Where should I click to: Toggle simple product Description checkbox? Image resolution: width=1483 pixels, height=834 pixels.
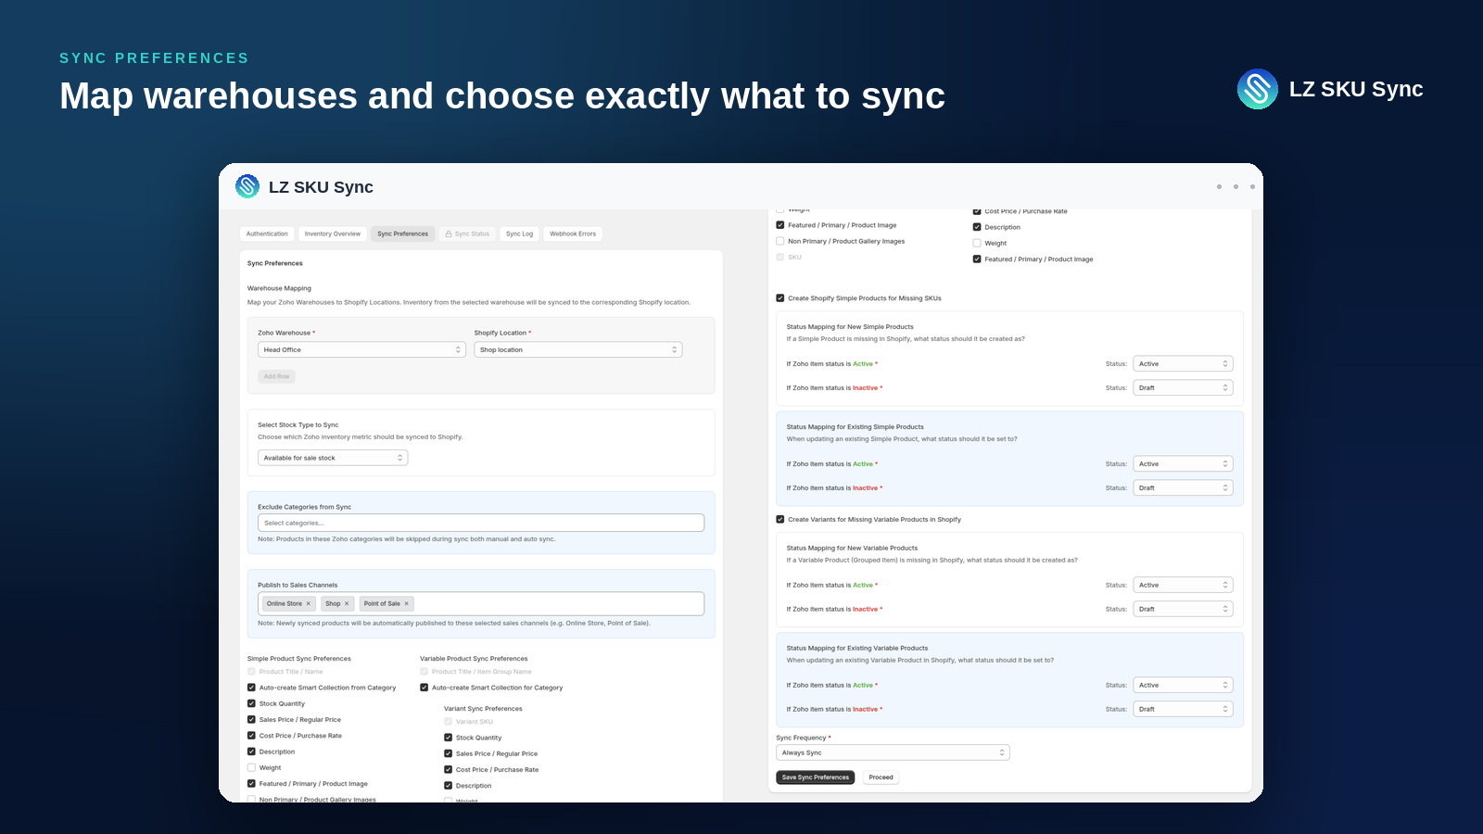[x=251, y=752]
